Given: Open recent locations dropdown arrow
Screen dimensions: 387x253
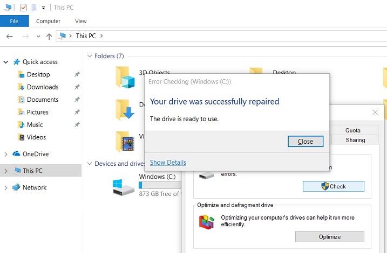Looking at the screenshot, I should coord(38,37).
